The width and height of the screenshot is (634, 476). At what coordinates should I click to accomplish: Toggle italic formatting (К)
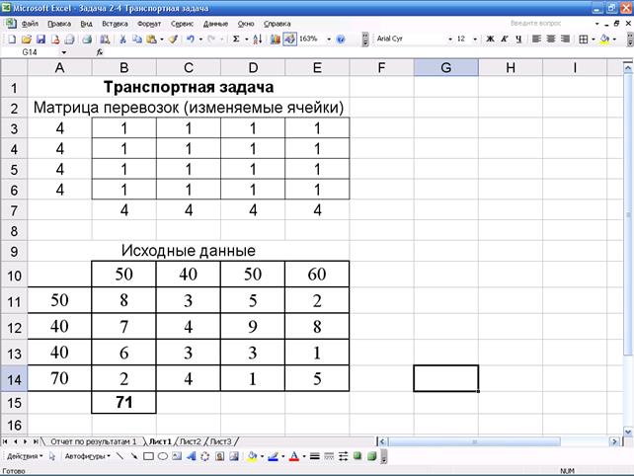coord(505,39)
